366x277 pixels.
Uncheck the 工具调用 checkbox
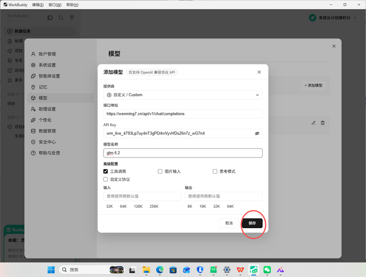point(106,171)
